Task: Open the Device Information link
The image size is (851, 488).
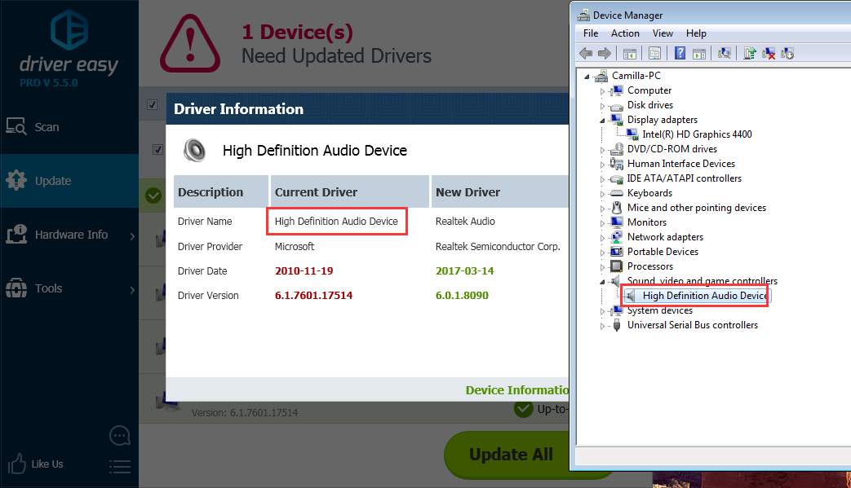Action: (516, 390)
